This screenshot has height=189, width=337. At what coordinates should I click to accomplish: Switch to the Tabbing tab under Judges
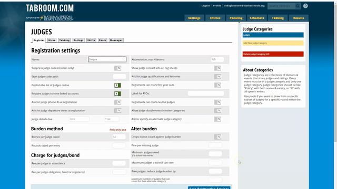pyautogui.click(x=64, y=40)
